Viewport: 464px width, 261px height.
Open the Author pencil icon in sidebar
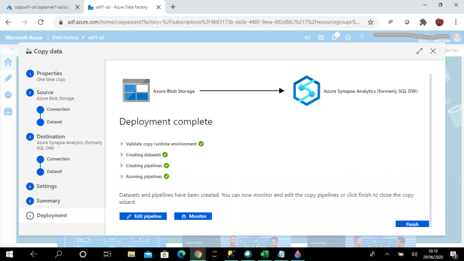[x=8, y=78]
